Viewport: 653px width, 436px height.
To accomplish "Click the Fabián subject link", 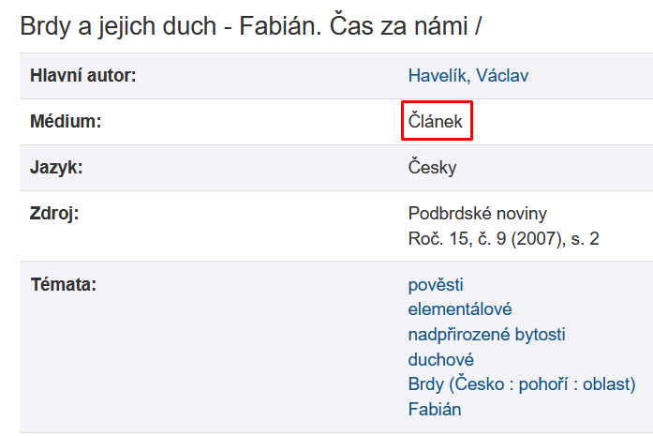I will pyautogui.click(x=435, y=410).
